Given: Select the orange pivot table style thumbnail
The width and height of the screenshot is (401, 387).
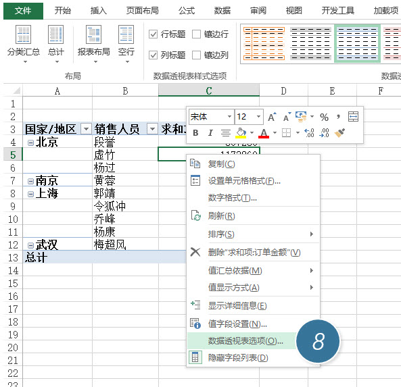Looking at the screenshot, I should tap(264, 44).
